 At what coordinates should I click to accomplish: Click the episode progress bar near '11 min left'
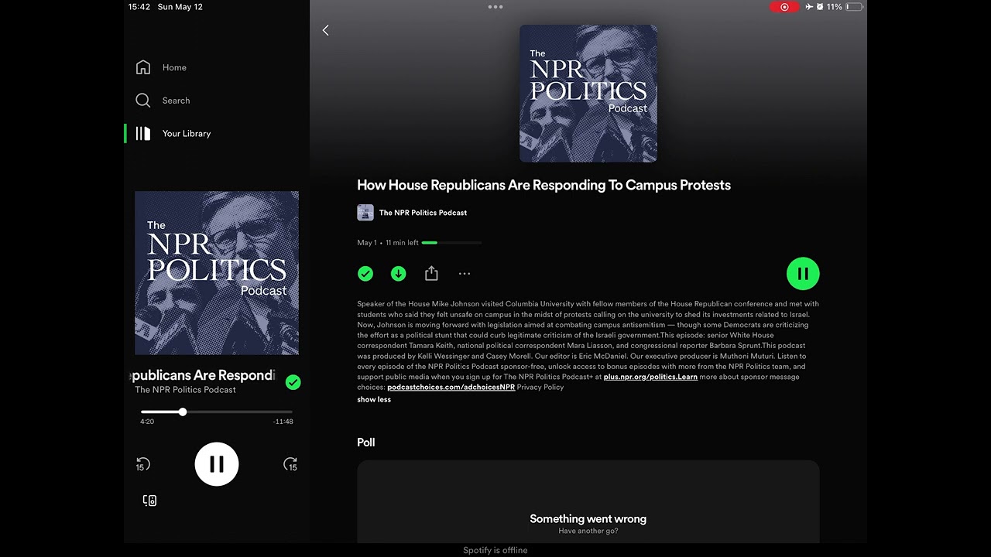pyautogui.click(x=451, y=243)
